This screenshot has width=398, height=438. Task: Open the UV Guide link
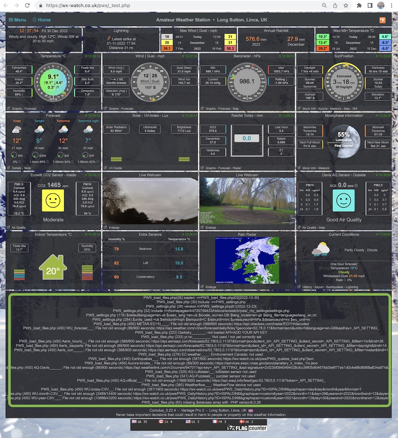(x=115, y=168)
